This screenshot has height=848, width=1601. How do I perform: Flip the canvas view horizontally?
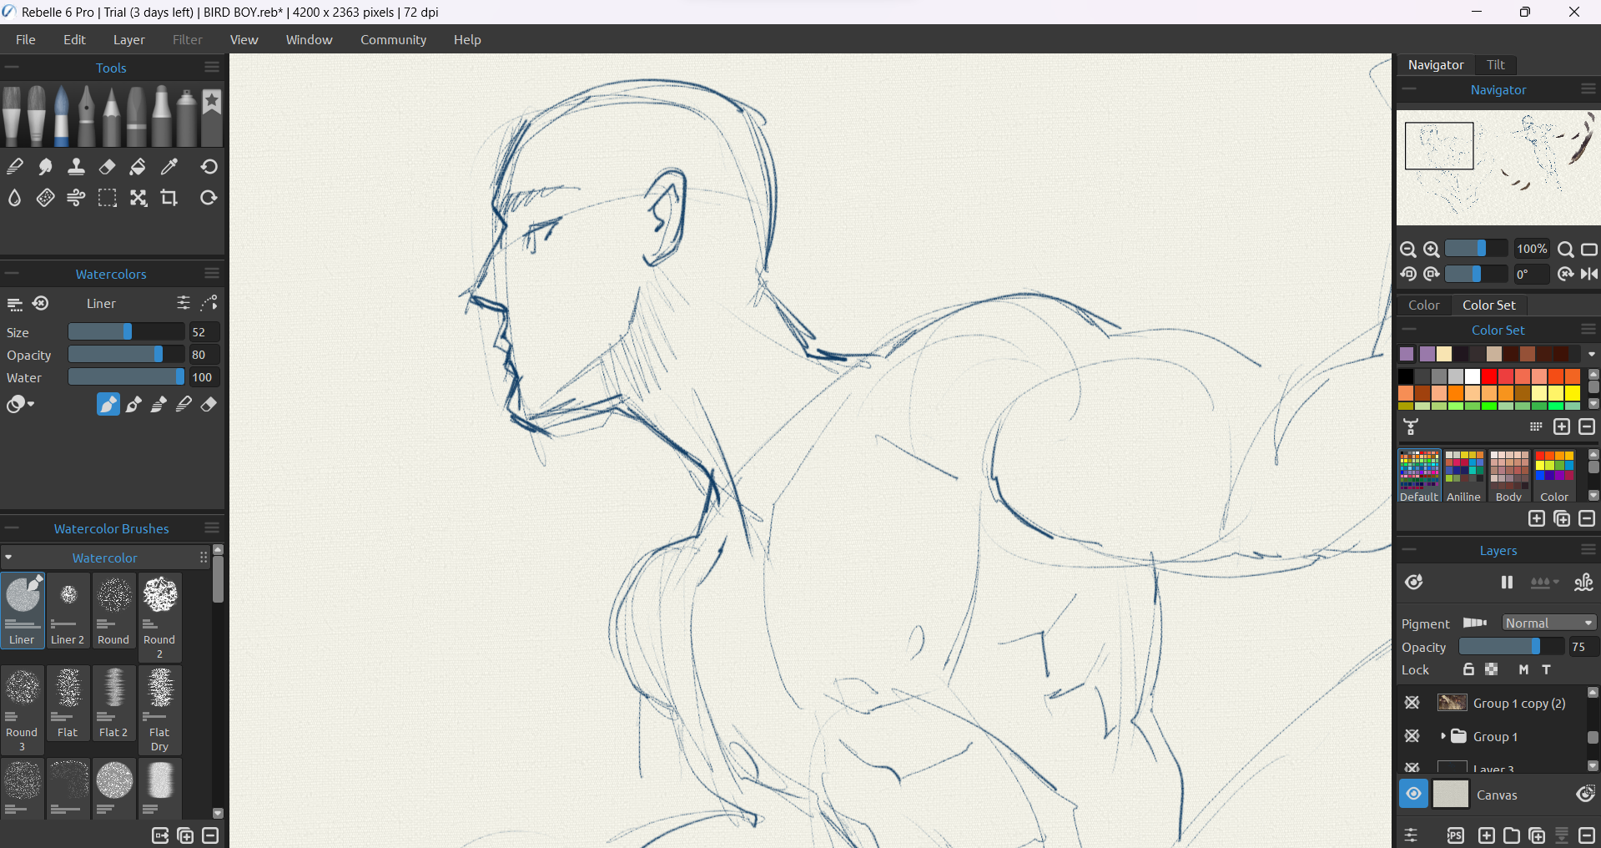click(1589, 274)
